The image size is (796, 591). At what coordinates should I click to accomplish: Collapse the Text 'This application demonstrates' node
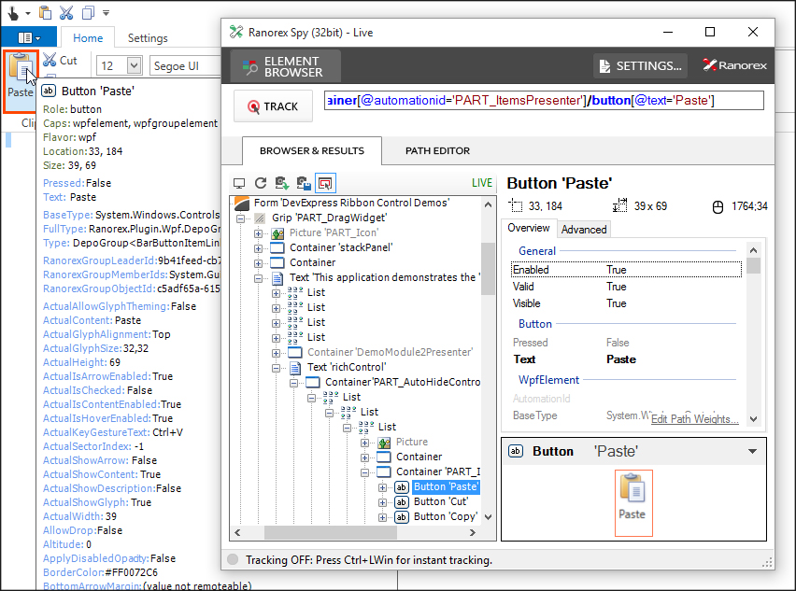coord(259,278)
